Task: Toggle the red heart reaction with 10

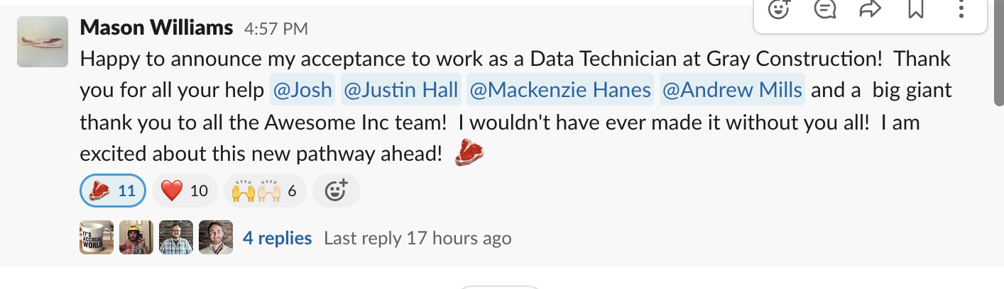Action: pyautogui.click(x=185, y=191)
